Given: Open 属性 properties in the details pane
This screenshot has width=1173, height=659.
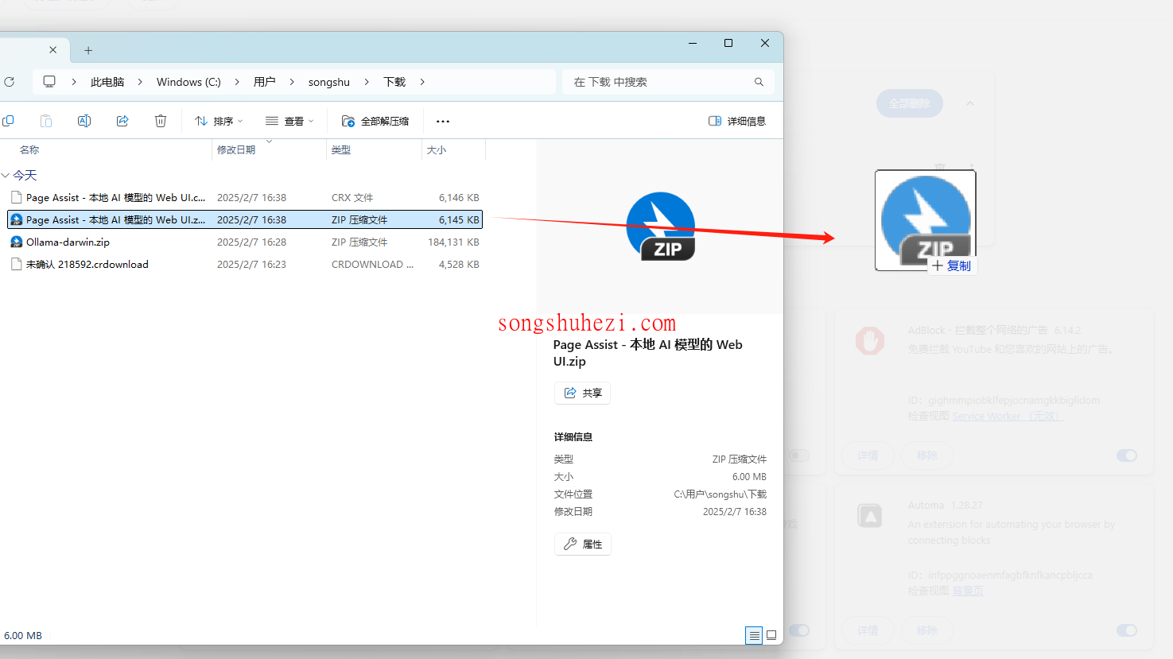Looking at the screenshot, I should (x=582, y=544).
